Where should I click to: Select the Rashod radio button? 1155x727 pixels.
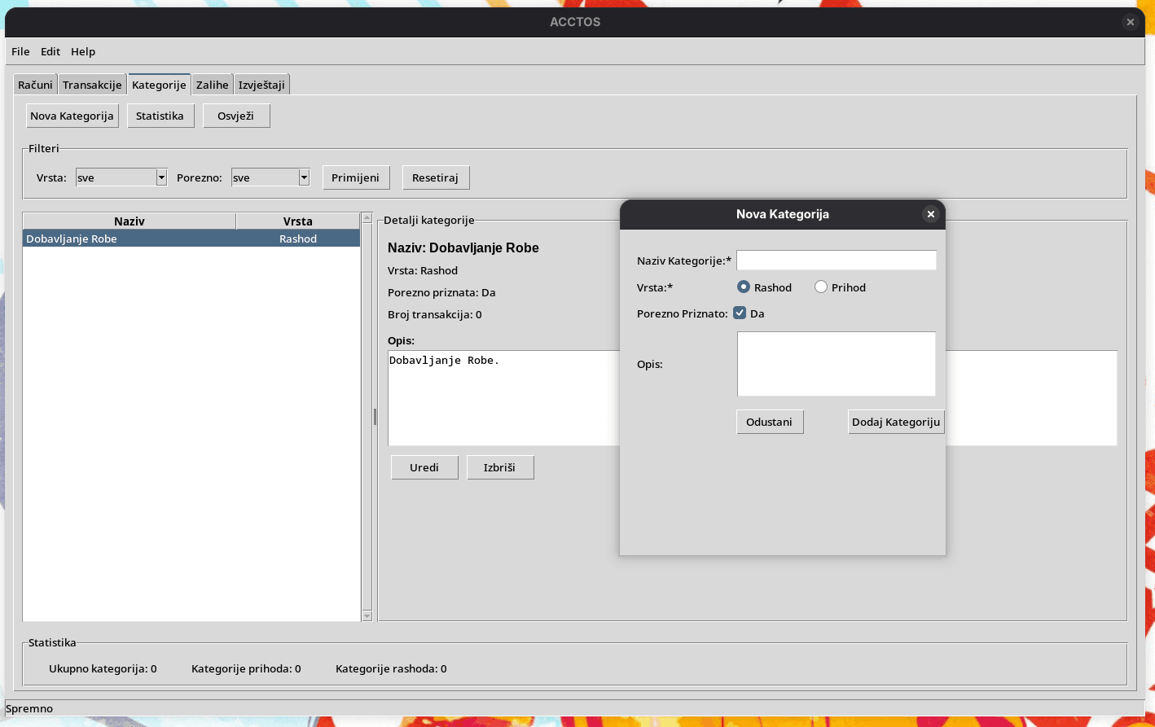pos(743,287)
